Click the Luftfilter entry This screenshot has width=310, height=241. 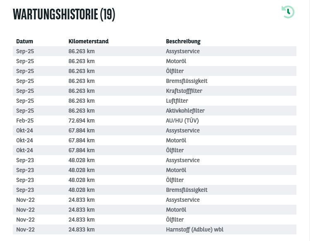click(x=177, y=101)
